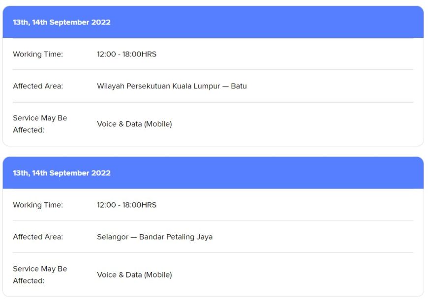Click Voice & Data (Mobile) in first card
This screenshot has width=428, height=304.
pyautogui.click(x=134, y=124)
